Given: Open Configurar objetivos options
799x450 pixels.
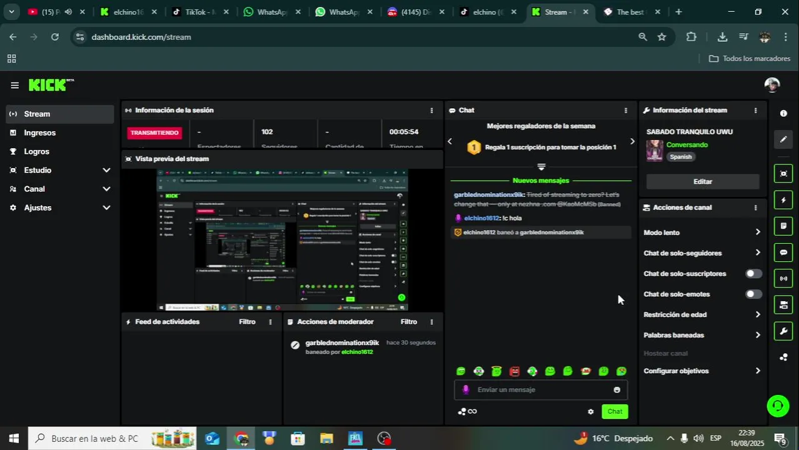Looking at the screenshot, I should 702,371.
